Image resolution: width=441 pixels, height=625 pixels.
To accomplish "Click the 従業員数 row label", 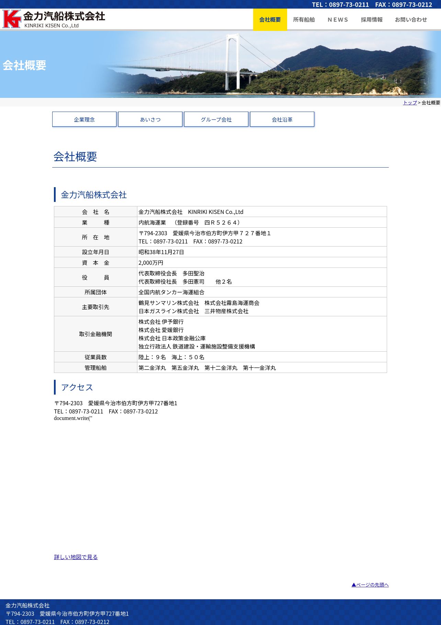I will [95, 357].
